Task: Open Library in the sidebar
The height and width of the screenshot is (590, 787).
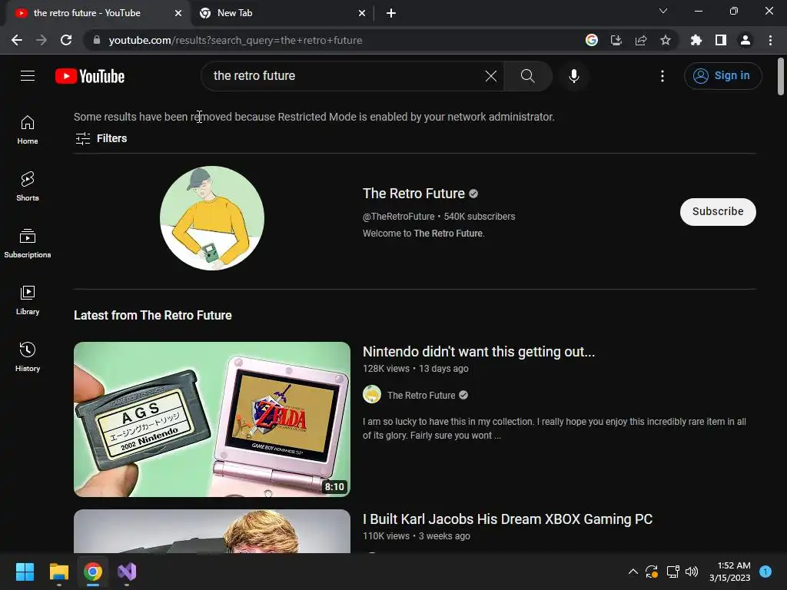Action: point(28,300)
